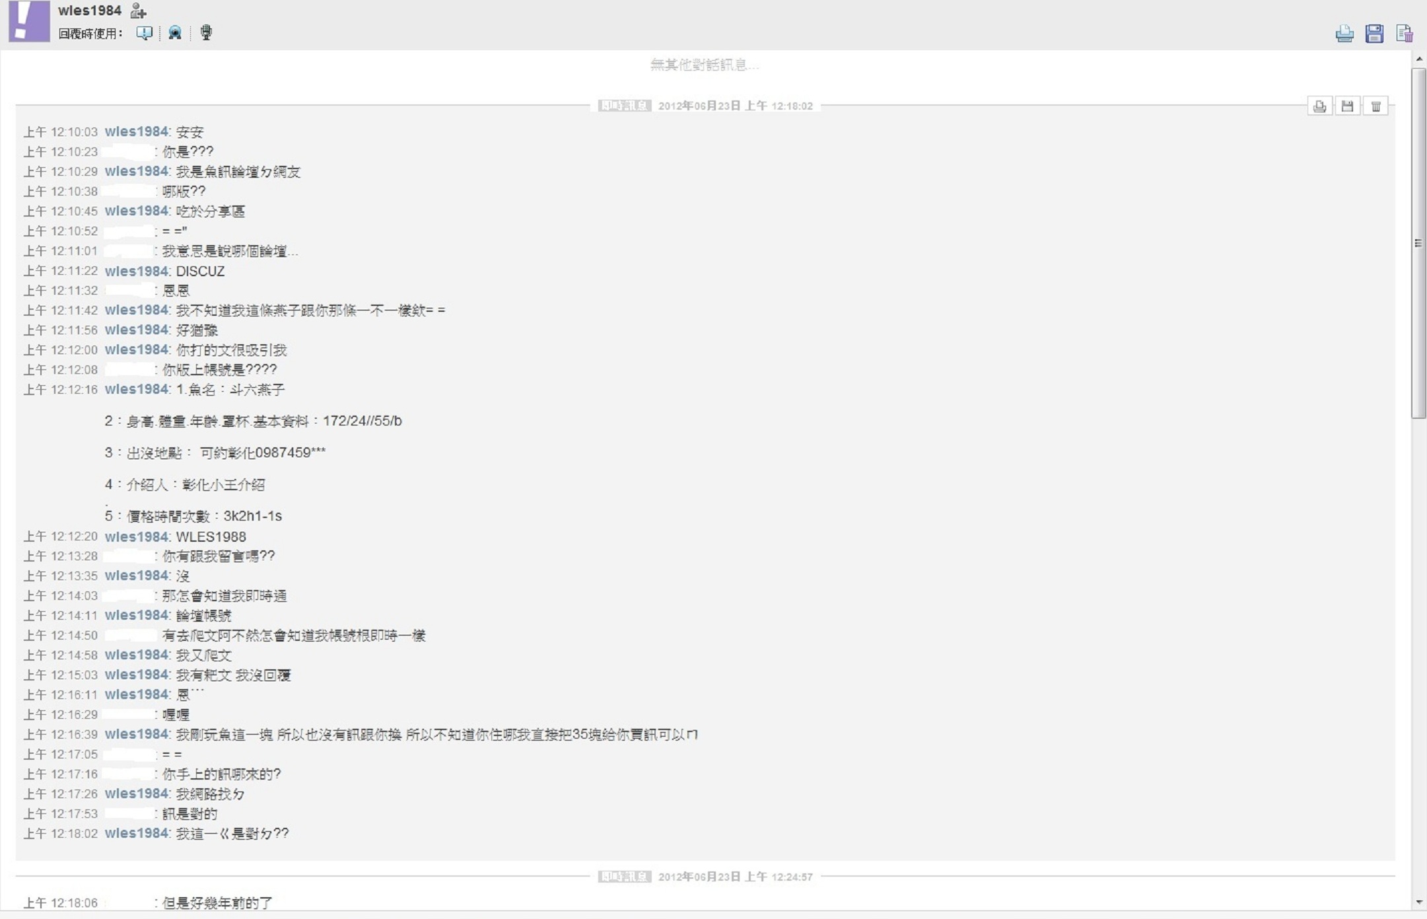
Task: Click the purple exclamation avatar of wles1984
Action: tap(29, 21)
